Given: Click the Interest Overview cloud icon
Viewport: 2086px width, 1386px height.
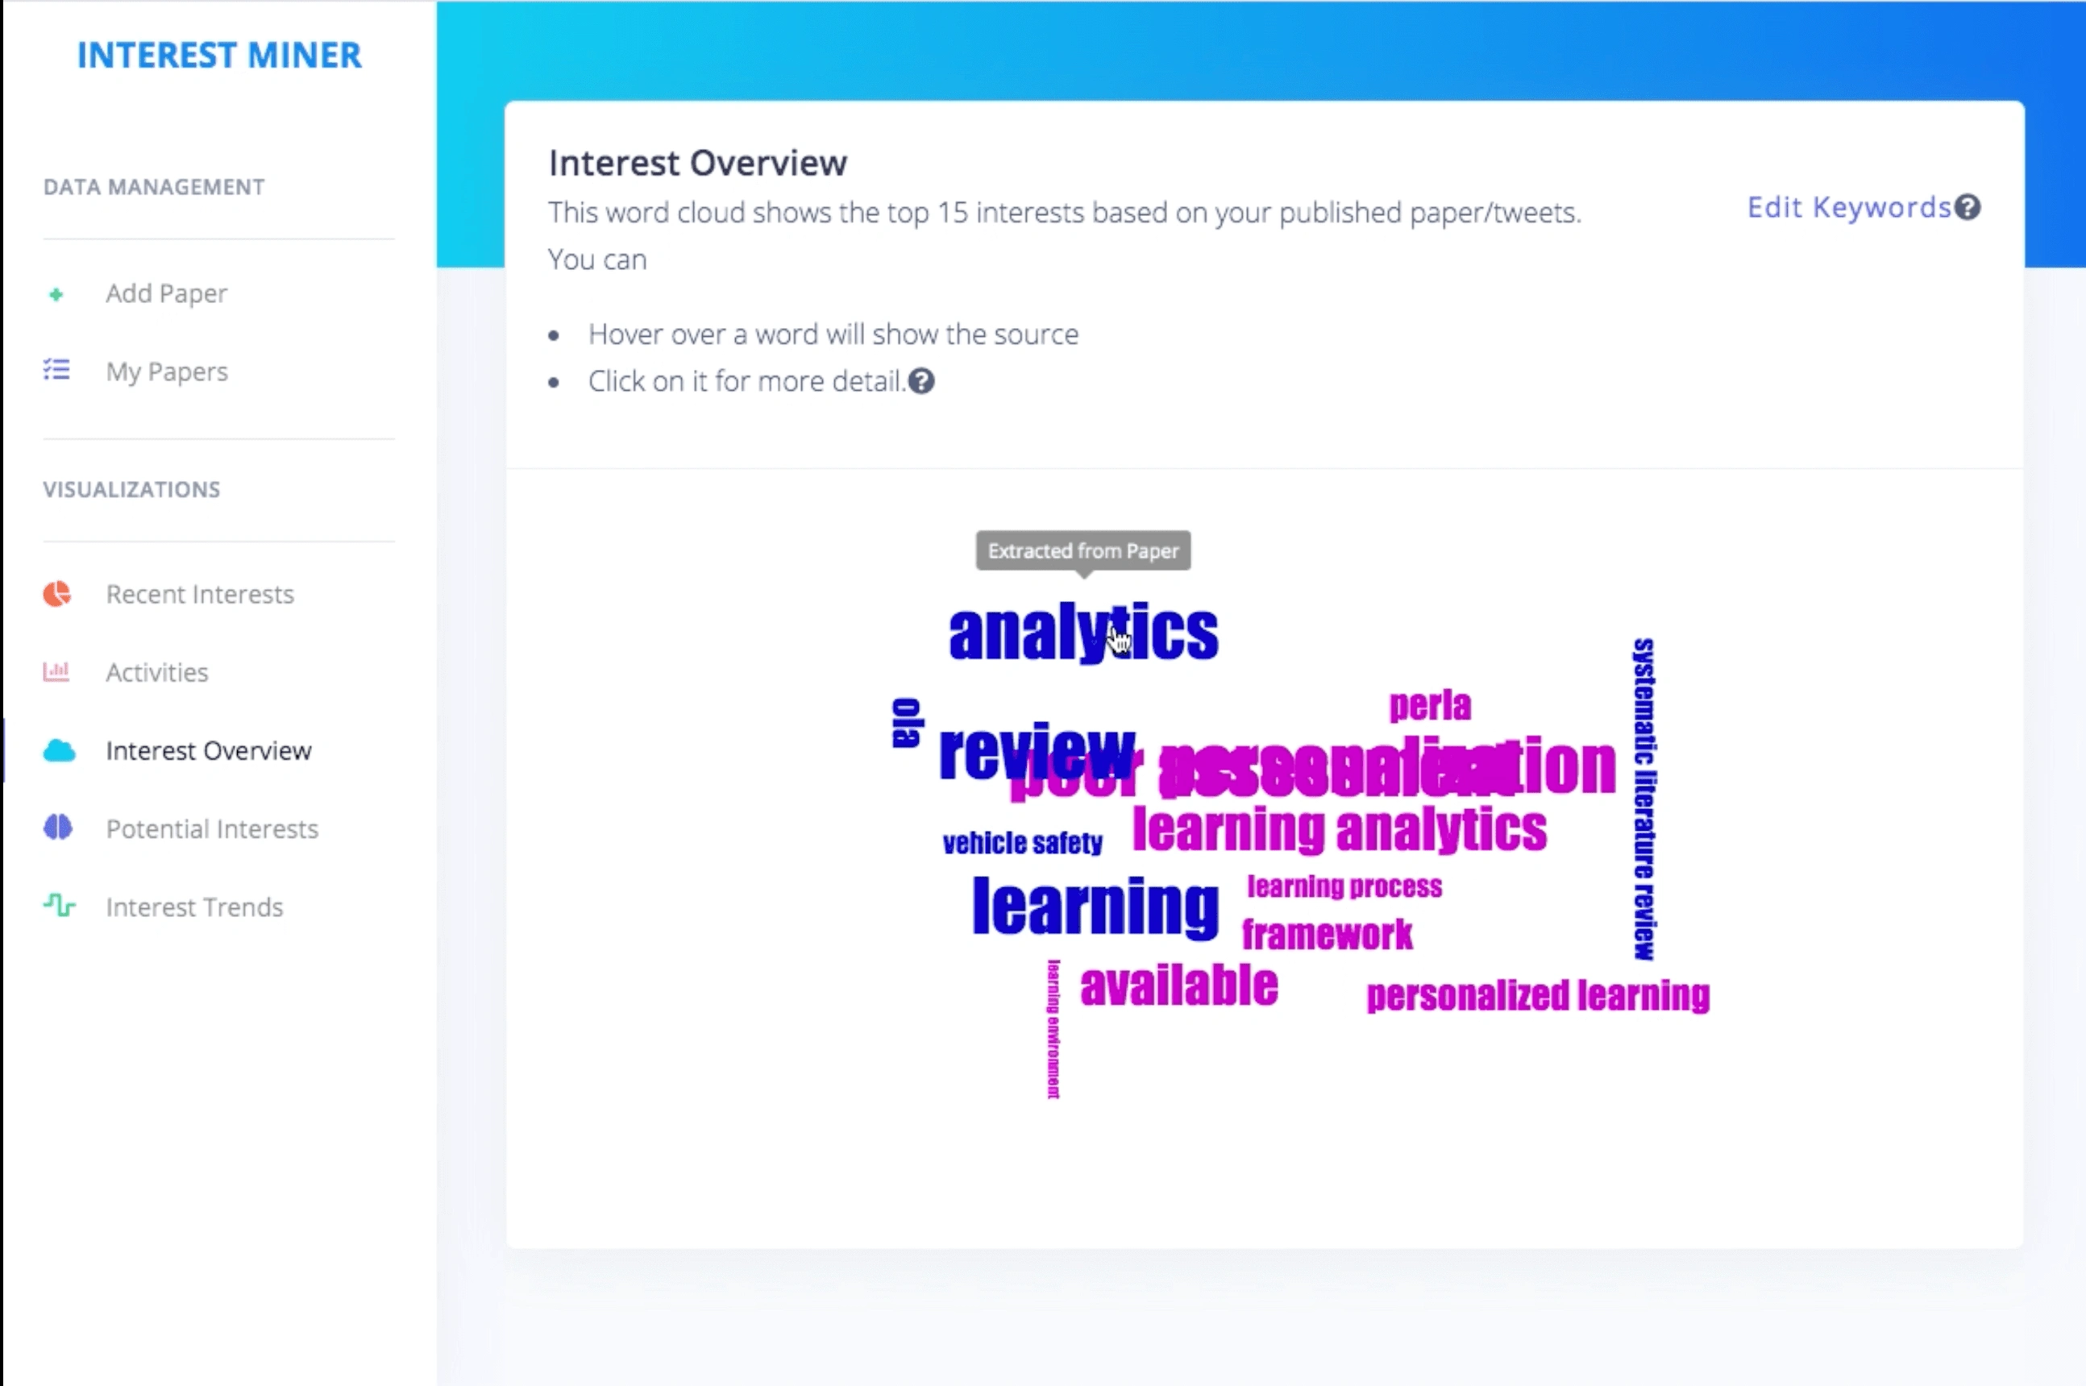Looking at the screenshot, I should click(x=59, y=749).
